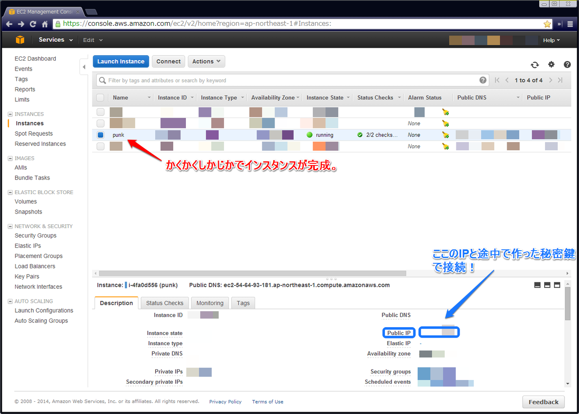Viewport: 579px width, 414px height.
Task: Switch to the Tags tab in the details pane
Action: click(x=243, y=303)
